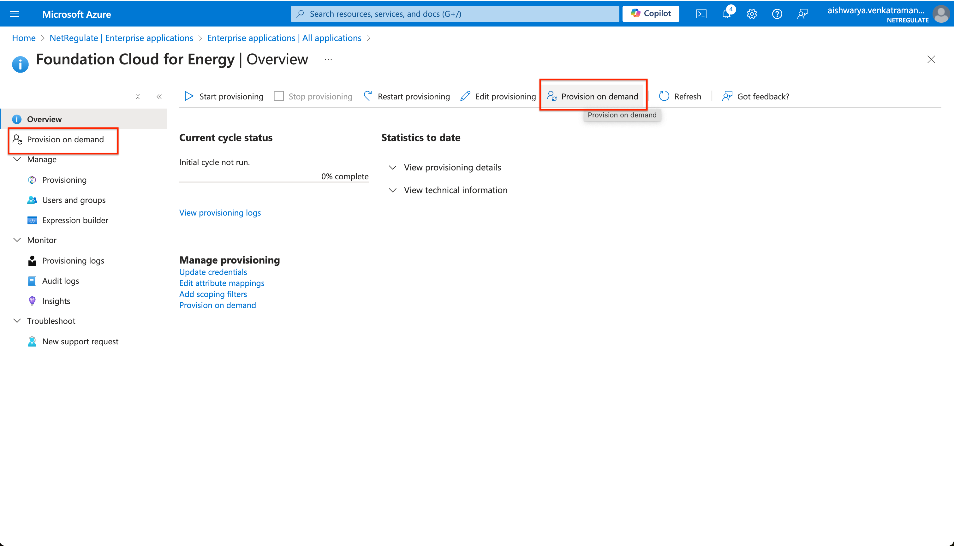Screen dimensions: 954x546
Task: Click the 0% complete progress bar
Action: (x=274, y=182)
